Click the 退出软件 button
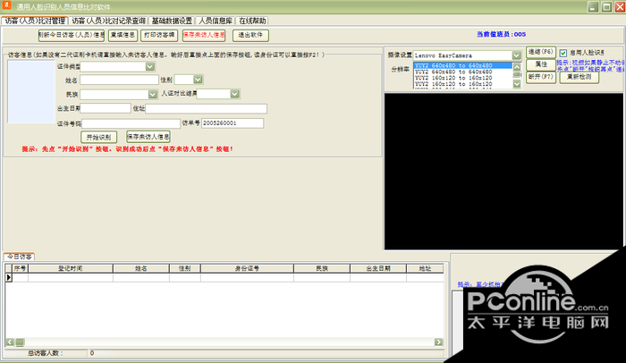 coord(250,35)
